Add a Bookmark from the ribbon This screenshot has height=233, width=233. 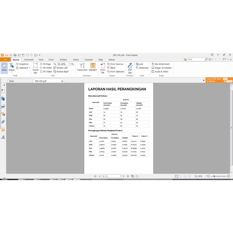tap(142, 68)
